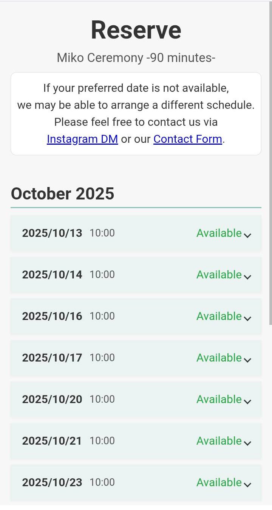Click Available status for 2025/10/23

tap(219, 482)
